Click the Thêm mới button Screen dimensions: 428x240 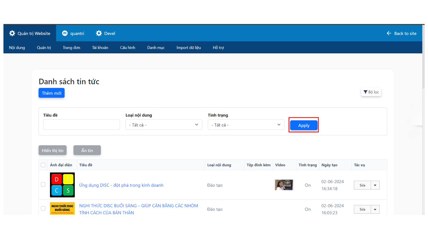point(52,93)
